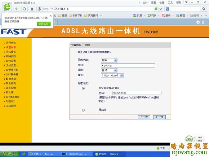This screenshot has width=209, height=157.
Task: Open 系统管理 in the sidebar
Action: pos(11,106)
